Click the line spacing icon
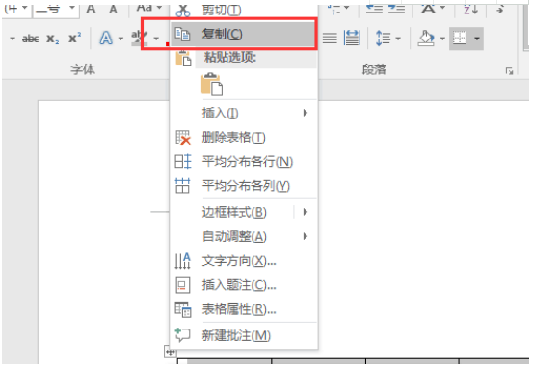 (383, 39)
